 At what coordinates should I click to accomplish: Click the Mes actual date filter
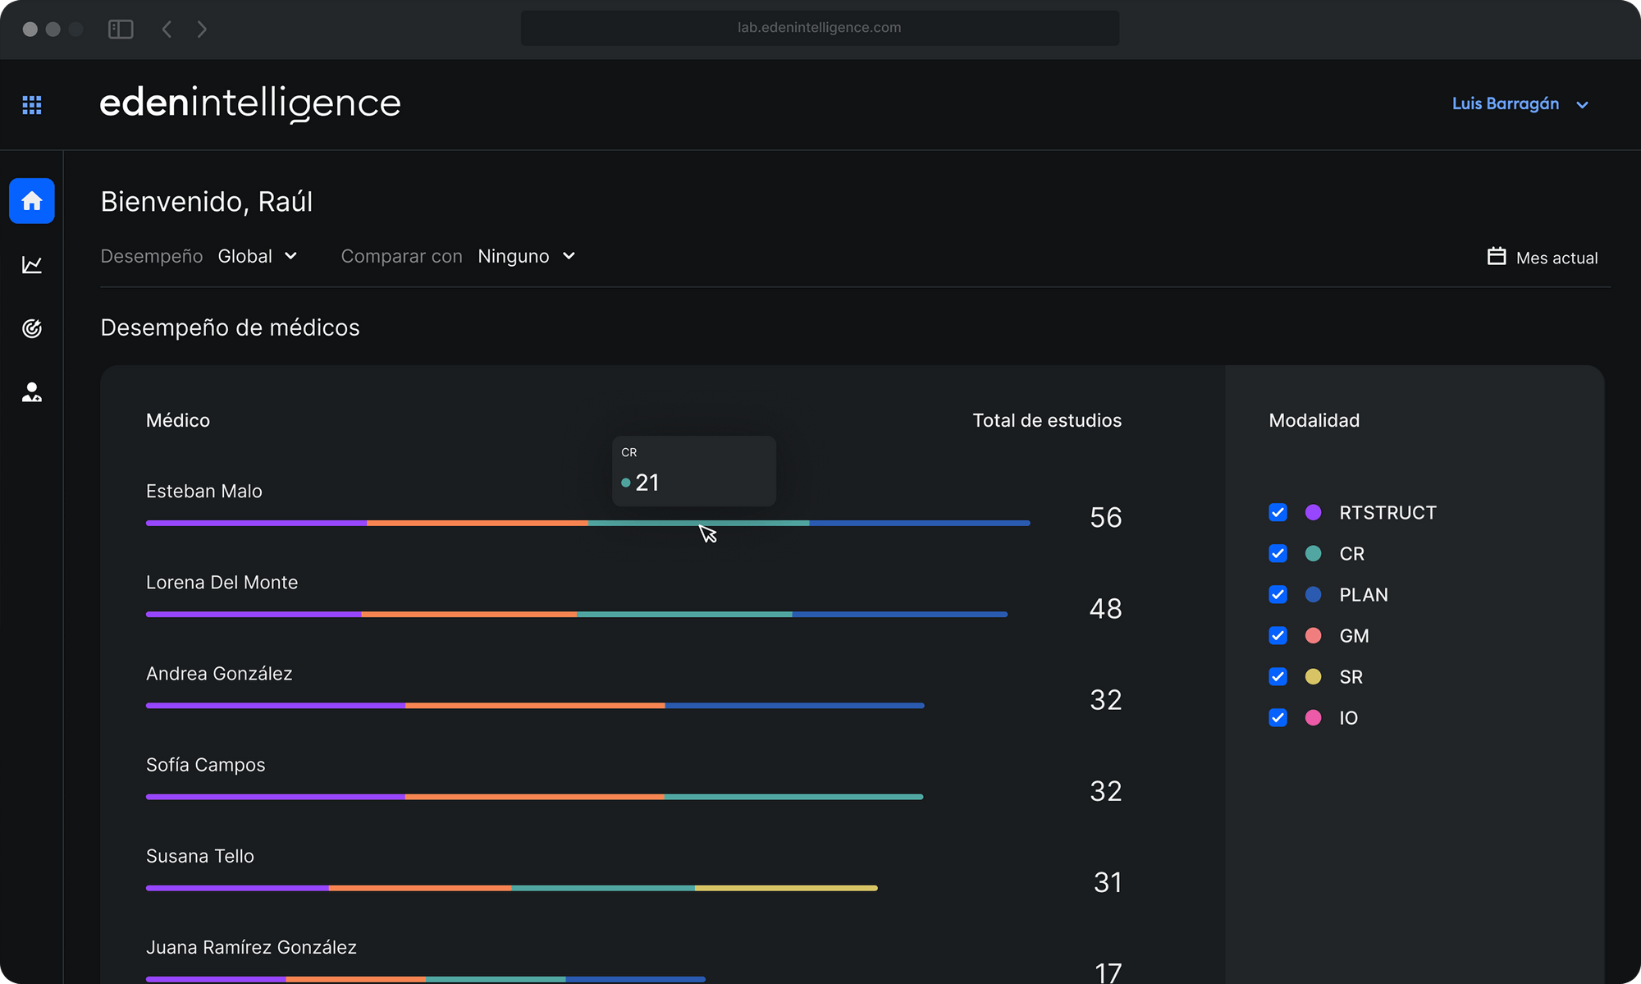pyautogui.click(x=1556, y=259)
